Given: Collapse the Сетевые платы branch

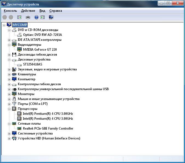Looking at the screenshot, I should (9, 124).
